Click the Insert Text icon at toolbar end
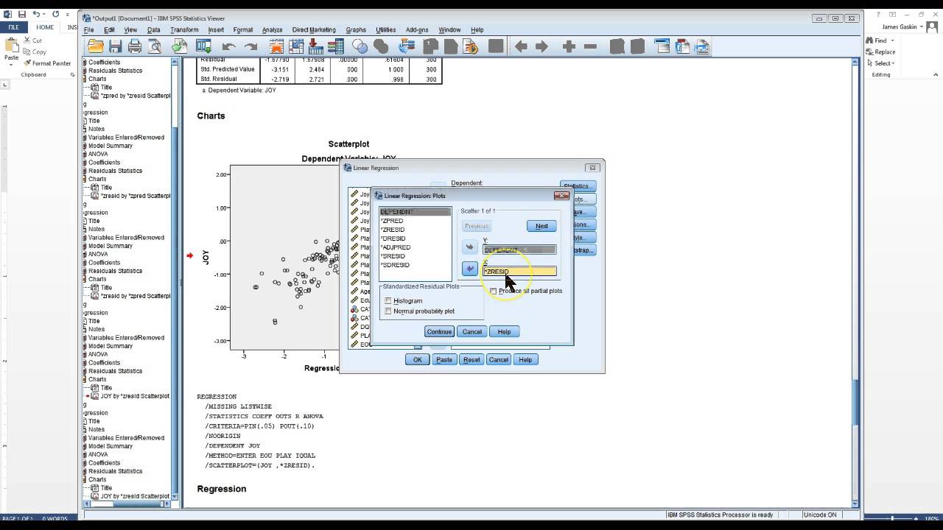 coord(701,46)
